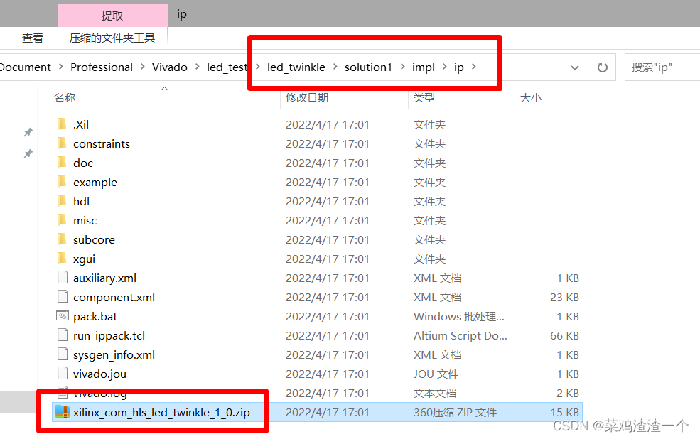Open the example folder
700x439 pixels.
click(95, 182)
